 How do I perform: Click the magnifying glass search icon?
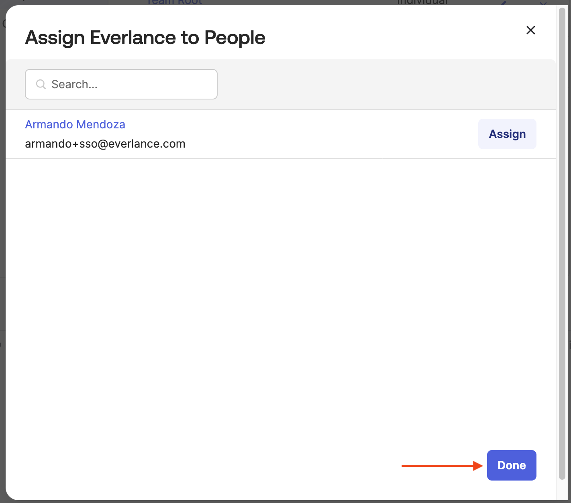[41, 84]
